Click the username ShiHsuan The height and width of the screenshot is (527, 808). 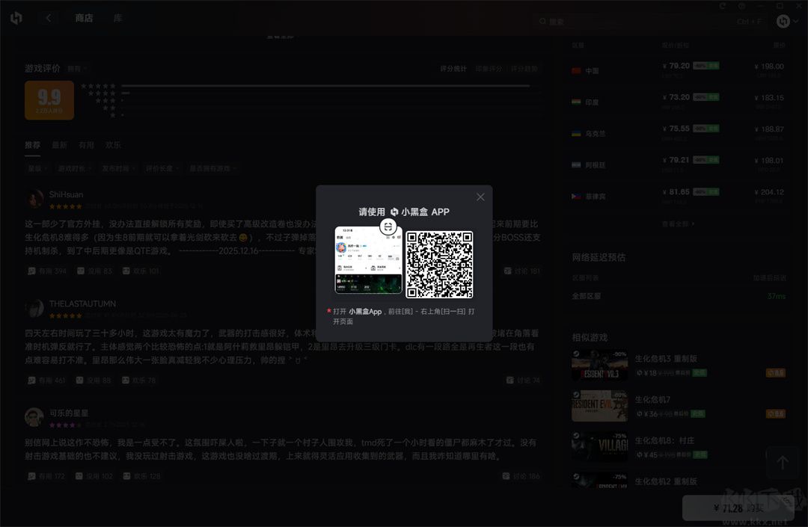click(66, 194)
